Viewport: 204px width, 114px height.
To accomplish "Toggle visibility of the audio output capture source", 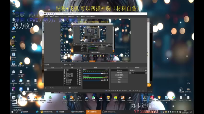I will [x=78, y=74].
